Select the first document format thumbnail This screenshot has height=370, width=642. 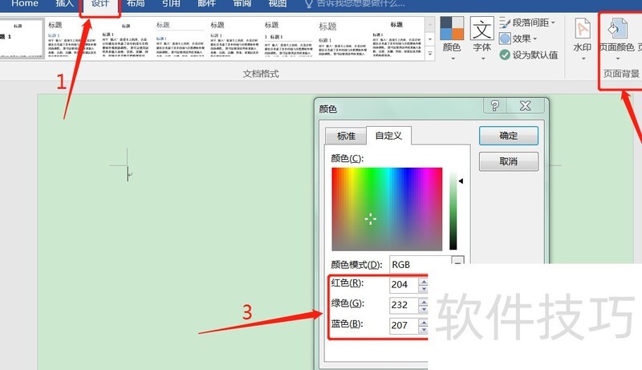[22, 39]
